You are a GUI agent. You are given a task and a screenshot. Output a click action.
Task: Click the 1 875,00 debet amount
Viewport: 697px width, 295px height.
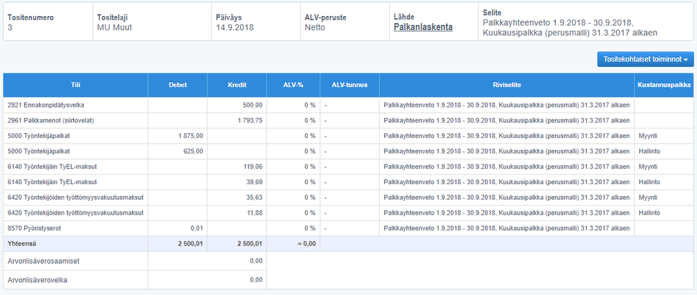coord(190,136)
